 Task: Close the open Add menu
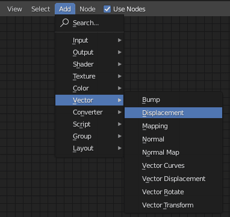[x=65, y=9]
